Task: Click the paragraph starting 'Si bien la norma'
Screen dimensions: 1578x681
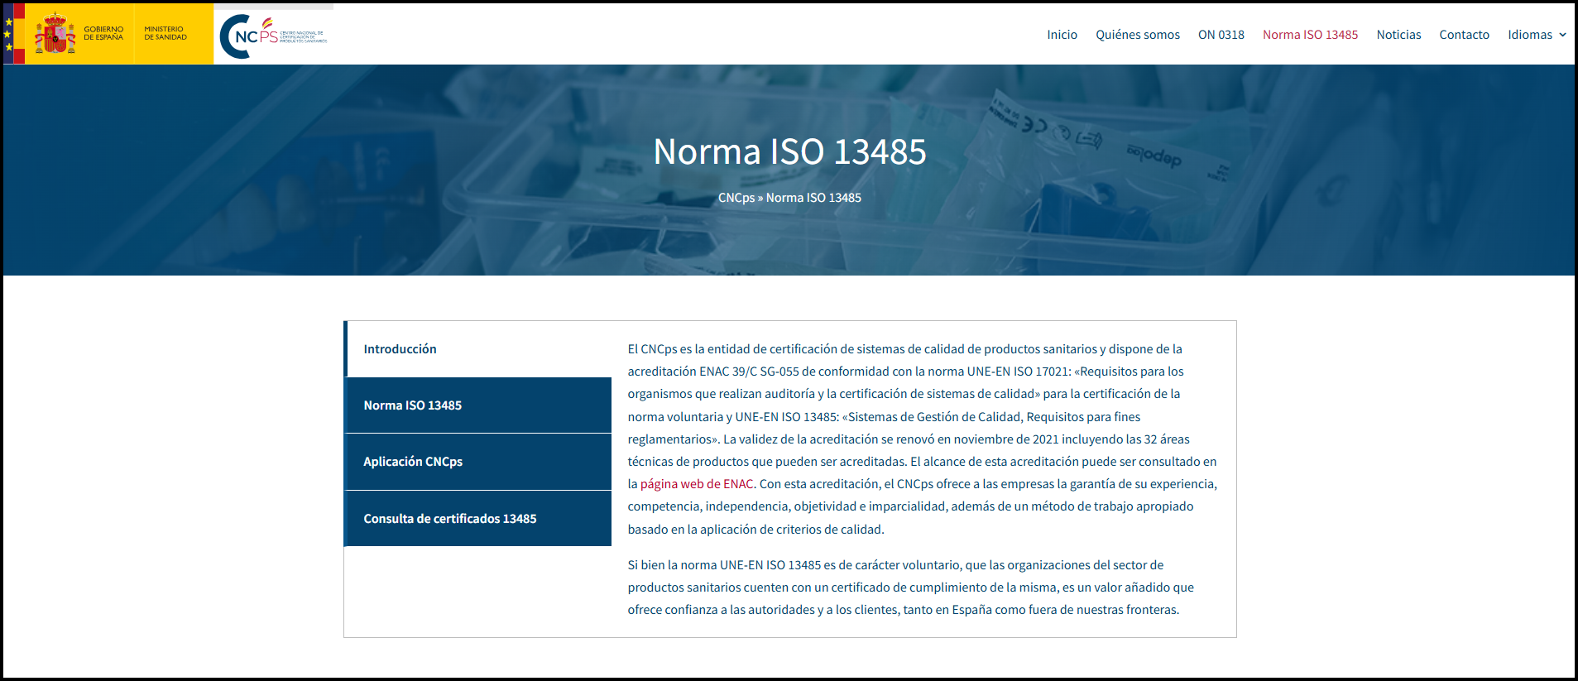Action: point(910,587)
